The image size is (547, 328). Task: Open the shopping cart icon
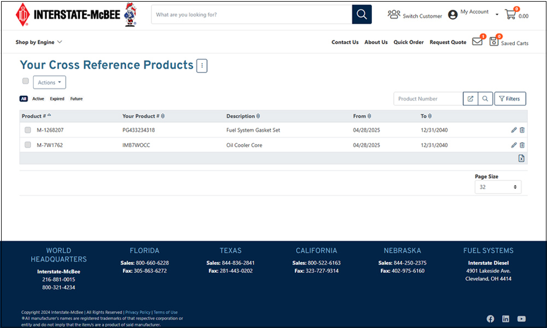pos(510,14)
